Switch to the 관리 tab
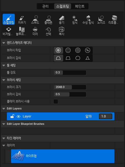Screen dimensions: 125x167 point(45,6)
